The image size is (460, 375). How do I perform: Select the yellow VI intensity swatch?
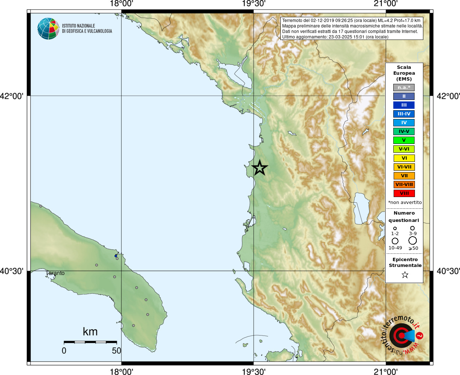coord(404,158)
